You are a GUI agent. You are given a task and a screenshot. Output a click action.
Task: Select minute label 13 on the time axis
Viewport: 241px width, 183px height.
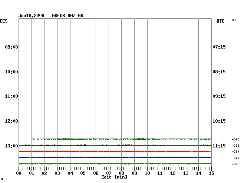pyautogui.click(x=186, y=173)
